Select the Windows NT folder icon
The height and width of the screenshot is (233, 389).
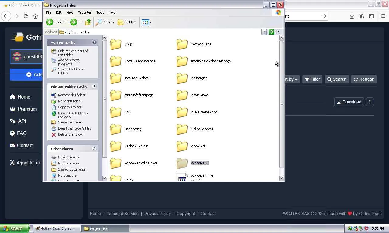tap(182, 163)
